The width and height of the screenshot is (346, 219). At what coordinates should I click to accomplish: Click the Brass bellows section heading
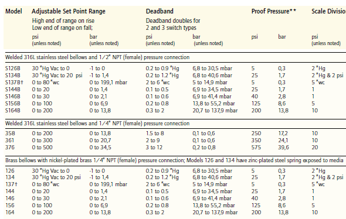click(174, 160)
